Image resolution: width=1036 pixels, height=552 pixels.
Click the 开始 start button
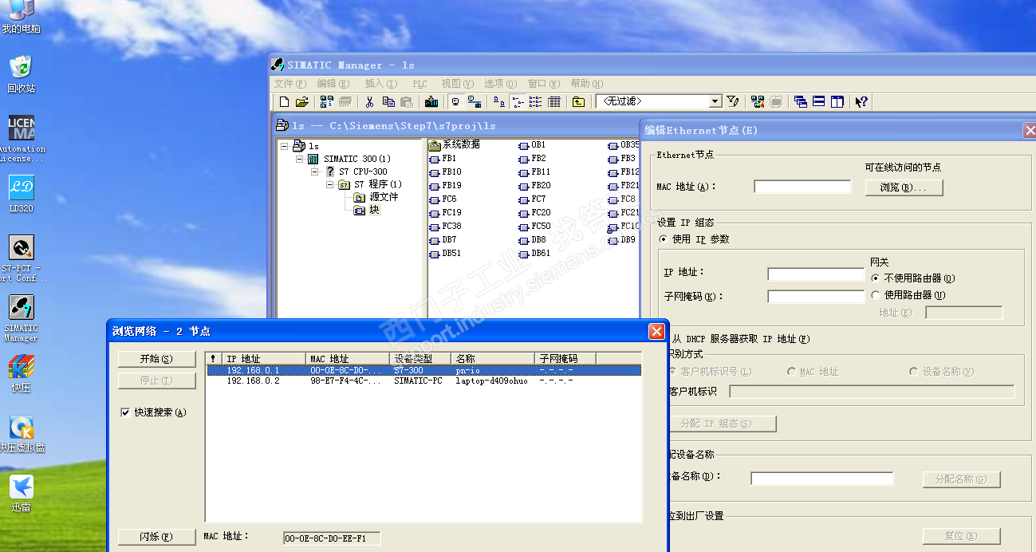(156, 359)
